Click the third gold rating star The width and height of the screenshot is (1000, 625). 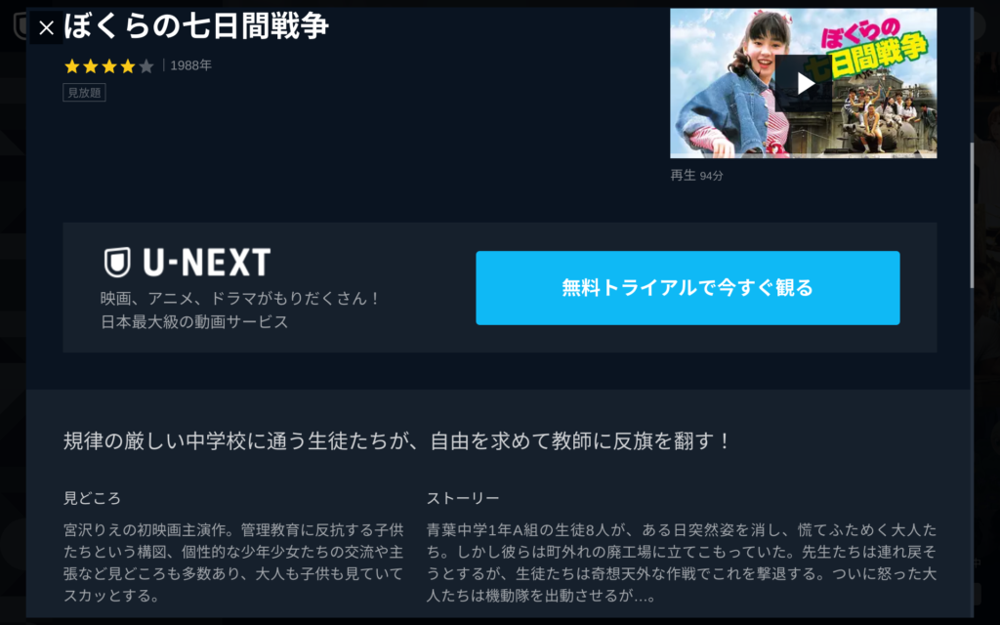[x=109, y=65]
